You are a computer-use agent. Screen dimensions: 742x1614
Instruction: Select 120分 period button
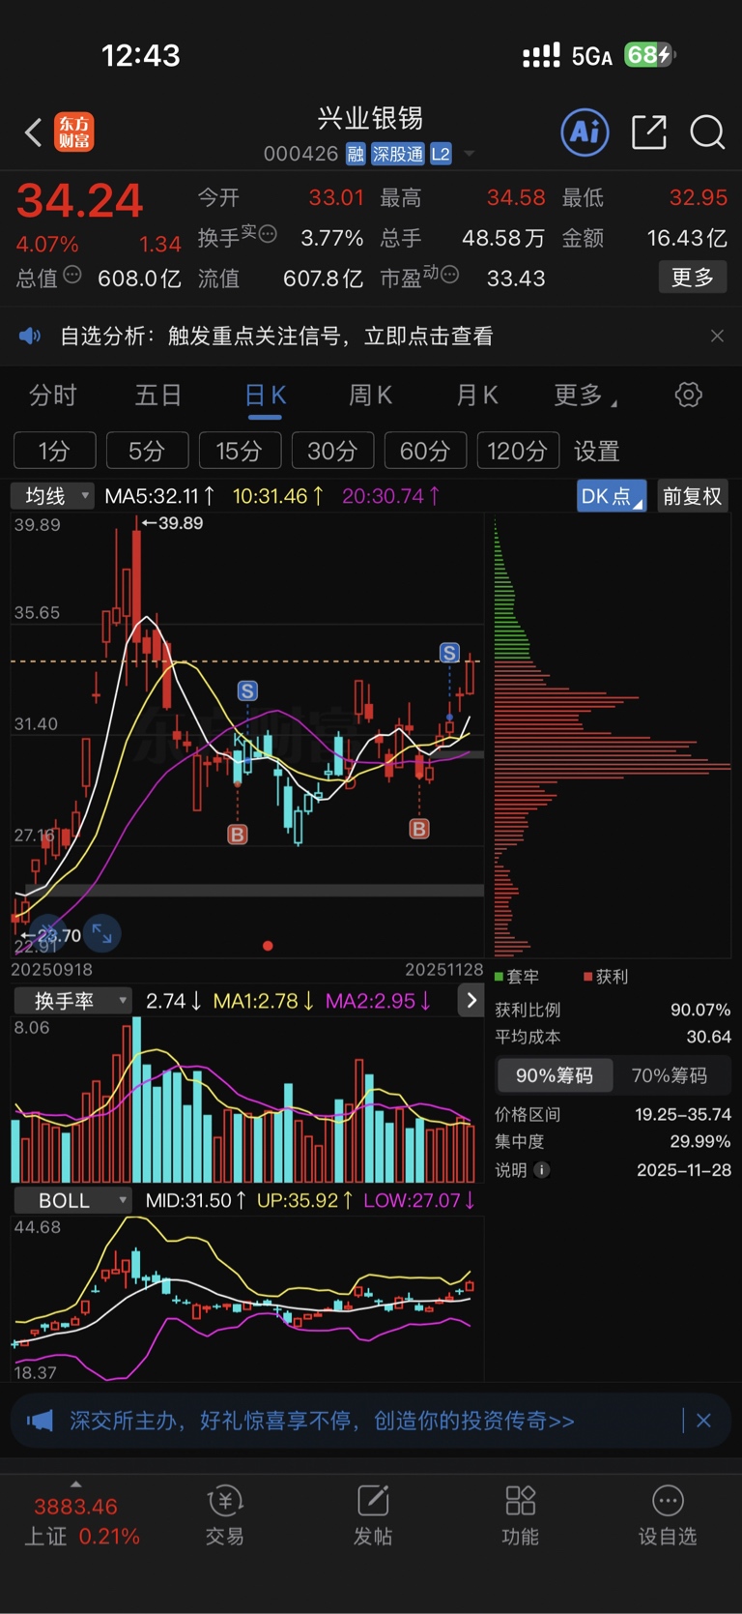[518, 451]
